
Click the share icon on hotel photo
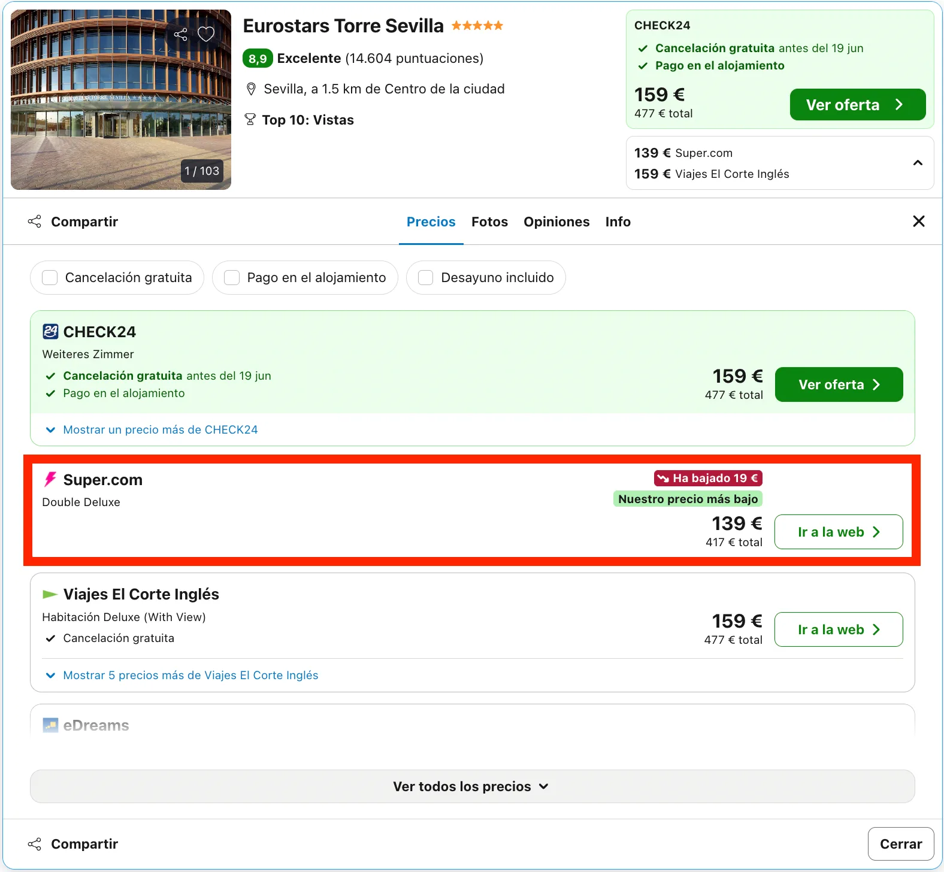(180, 34)
